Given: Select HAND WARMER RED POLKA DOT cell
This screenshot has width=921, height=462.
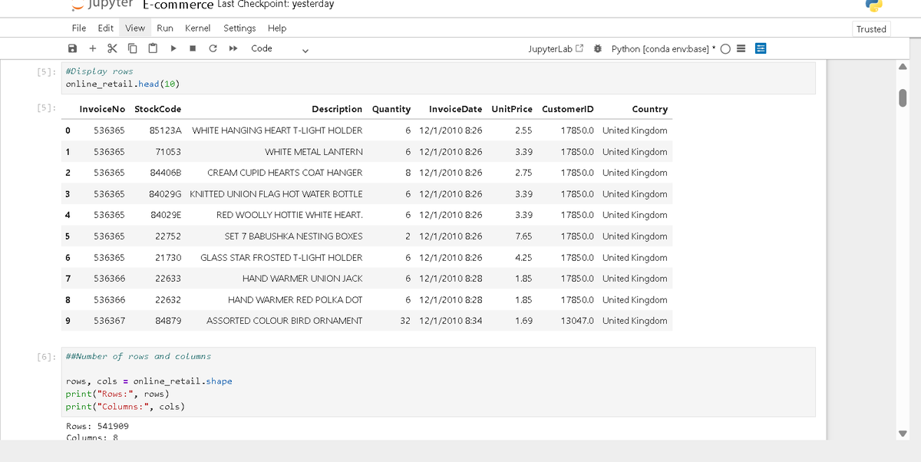Looking at the screenshot, I should click(x=295, y=300).
